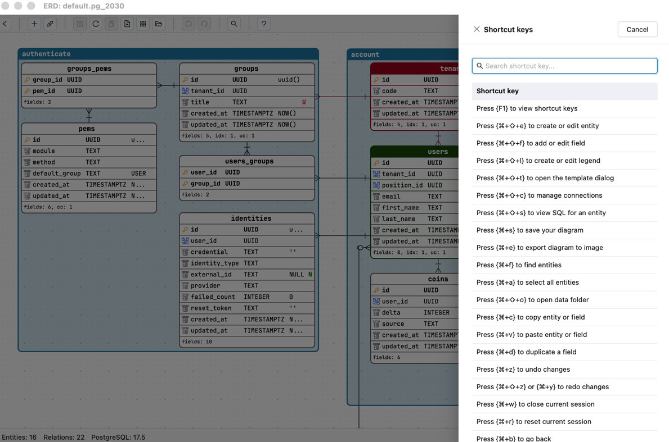The width and height of the screenshot is (669, 442).
Task: Open the template dialog grid icon
Action: (142, 24)
